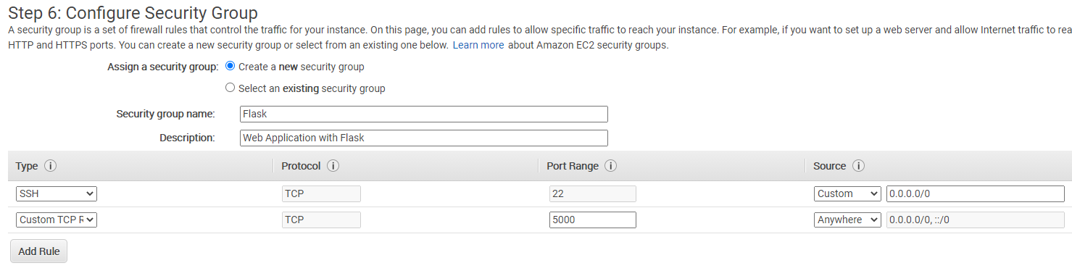Click the Description field with Web Application text
Screen dimensions: 1072x271
point(424,138)
